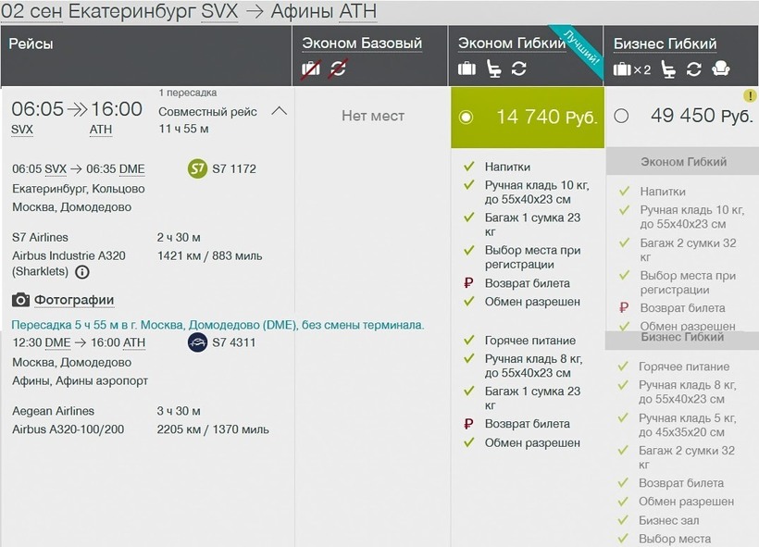Click the two-bags suitcase icon under Бизнес Гибкий
This screenshot has width=759, height=547.
(x=631, y=69)
